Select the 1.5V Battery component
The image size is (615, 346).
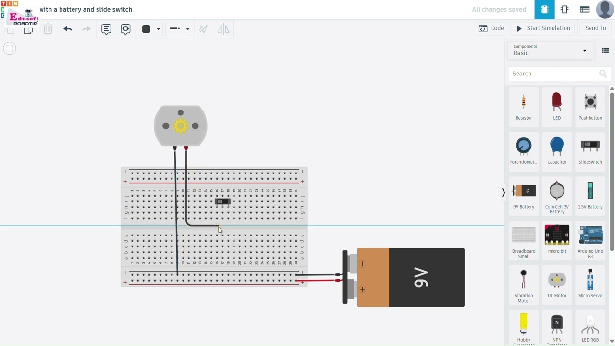[x=590, y=196]
